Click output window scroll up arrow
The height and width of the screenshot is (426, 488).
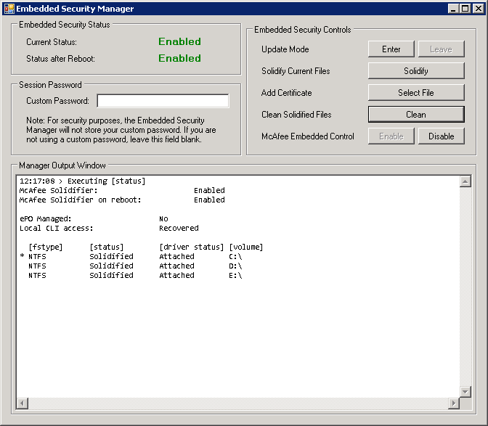[x=465, y=181]
